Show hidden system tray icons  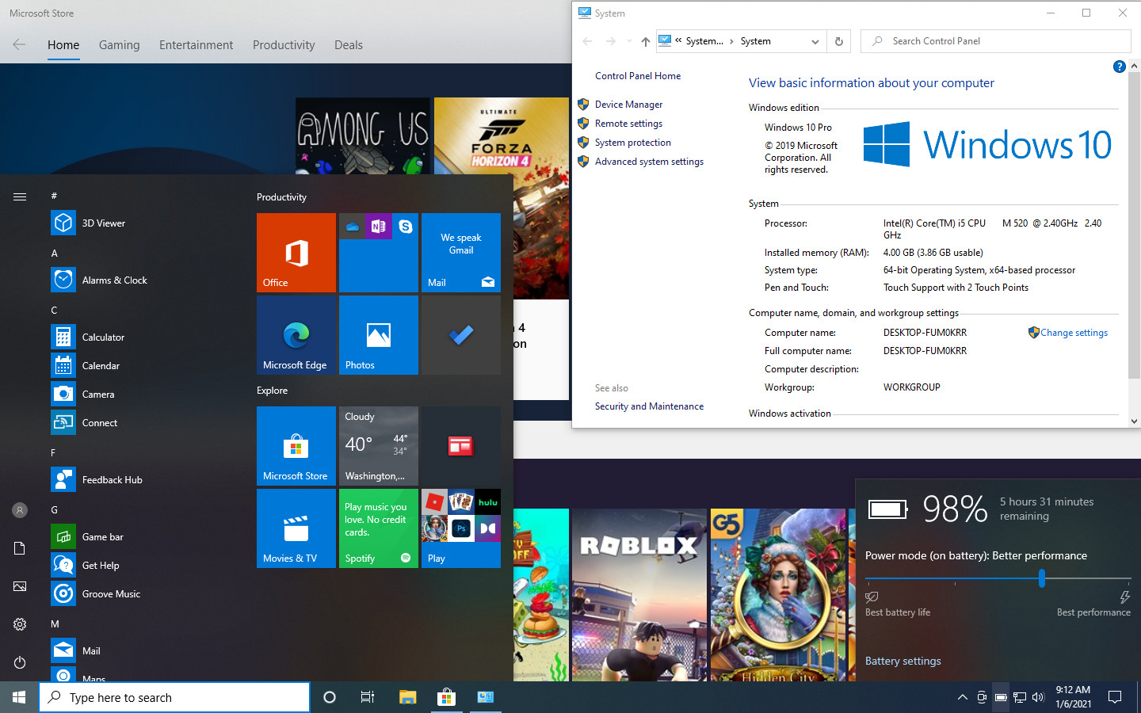click(x=963, y=697)
